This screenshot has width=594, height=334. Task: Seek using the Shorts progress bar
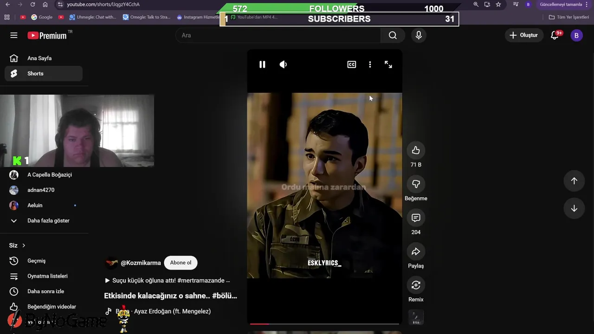click(x=324, y=324)
